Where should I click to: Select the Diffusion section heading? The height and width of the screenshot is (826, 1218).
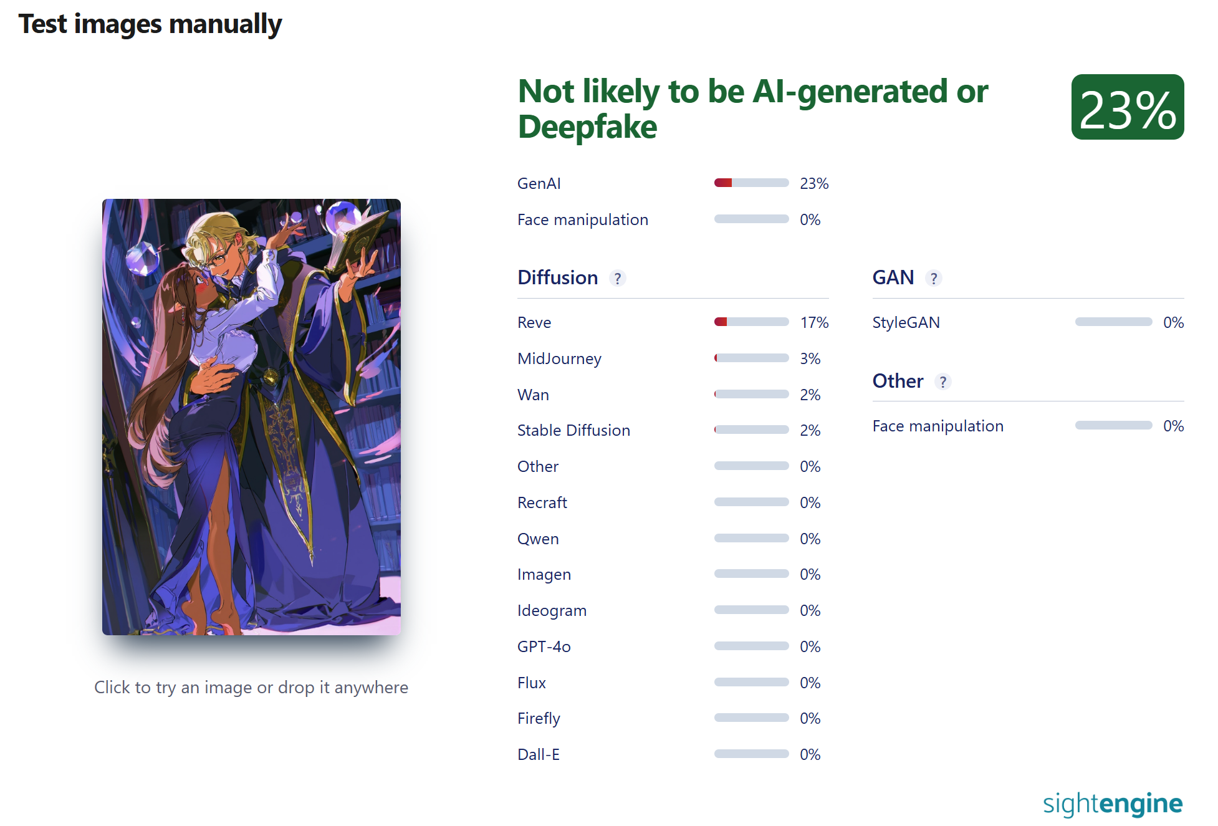point(557,277)
